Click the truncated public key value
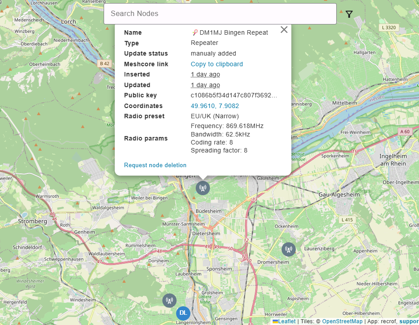419x325 pixels. tap(234, 95)
